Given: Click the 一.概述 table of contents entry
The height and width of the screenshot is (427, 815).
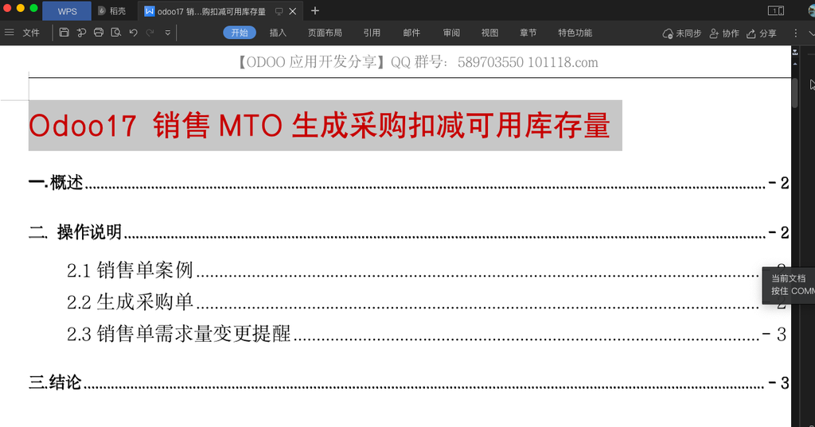Looking at the screenshot, I should [408, 183].
